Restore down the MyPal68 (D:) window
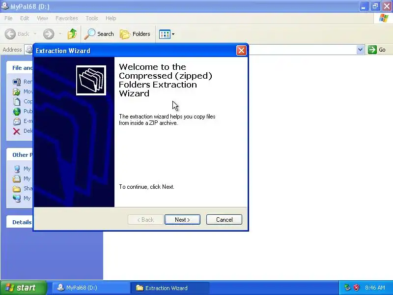 point(375,6)
